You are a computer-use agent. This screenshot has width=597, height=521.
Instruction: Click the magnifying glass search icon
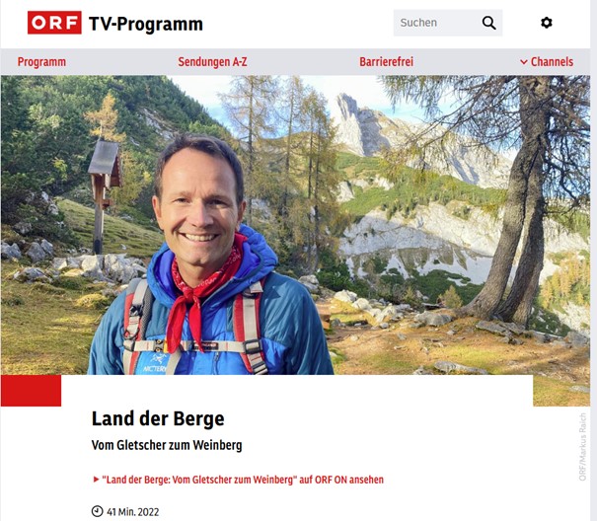coord(488,23)
